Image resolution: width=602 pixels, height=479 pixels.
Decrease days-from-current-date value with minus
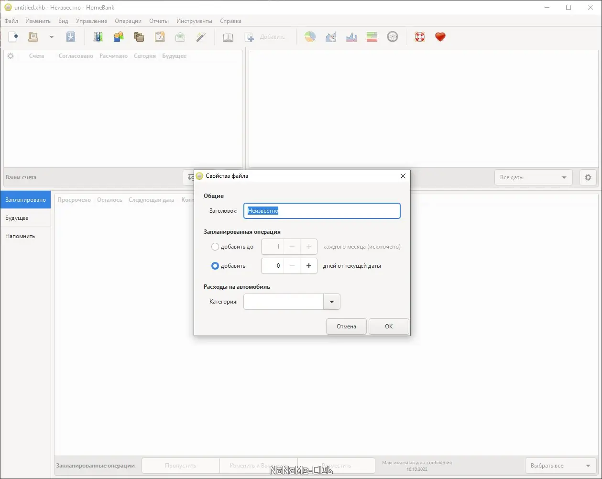point(292,266)
